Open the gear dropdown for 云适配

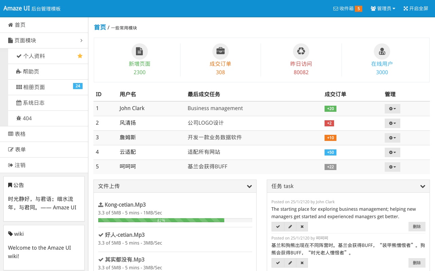coord(393,152)
